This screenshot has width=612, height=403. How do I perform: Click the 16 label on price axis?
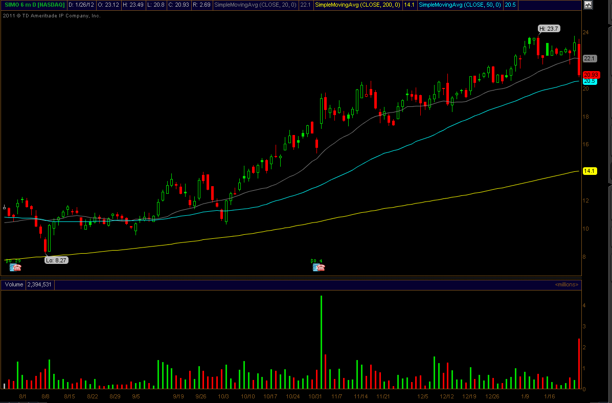point(585,145)
